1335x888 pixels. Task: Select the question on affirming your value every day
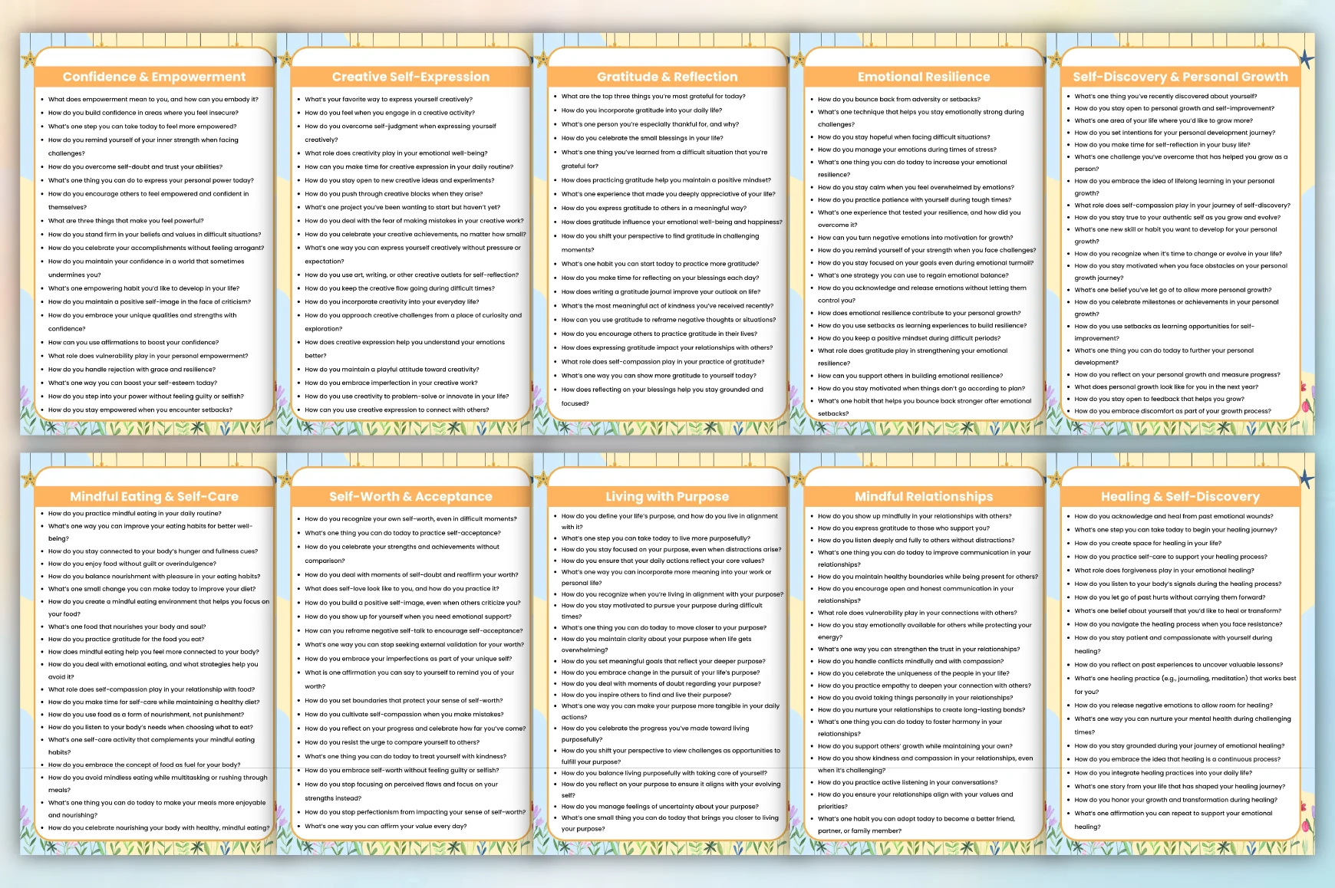(x=386, y=826)
